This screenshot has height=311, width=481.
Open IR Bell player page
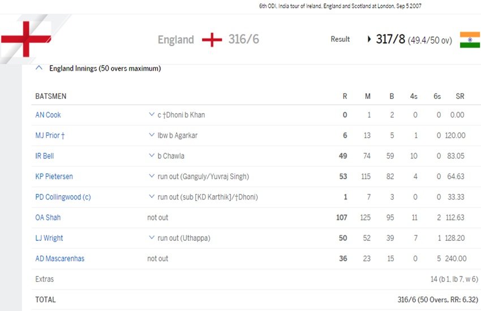pyautogui.click(x=45, y=156)
